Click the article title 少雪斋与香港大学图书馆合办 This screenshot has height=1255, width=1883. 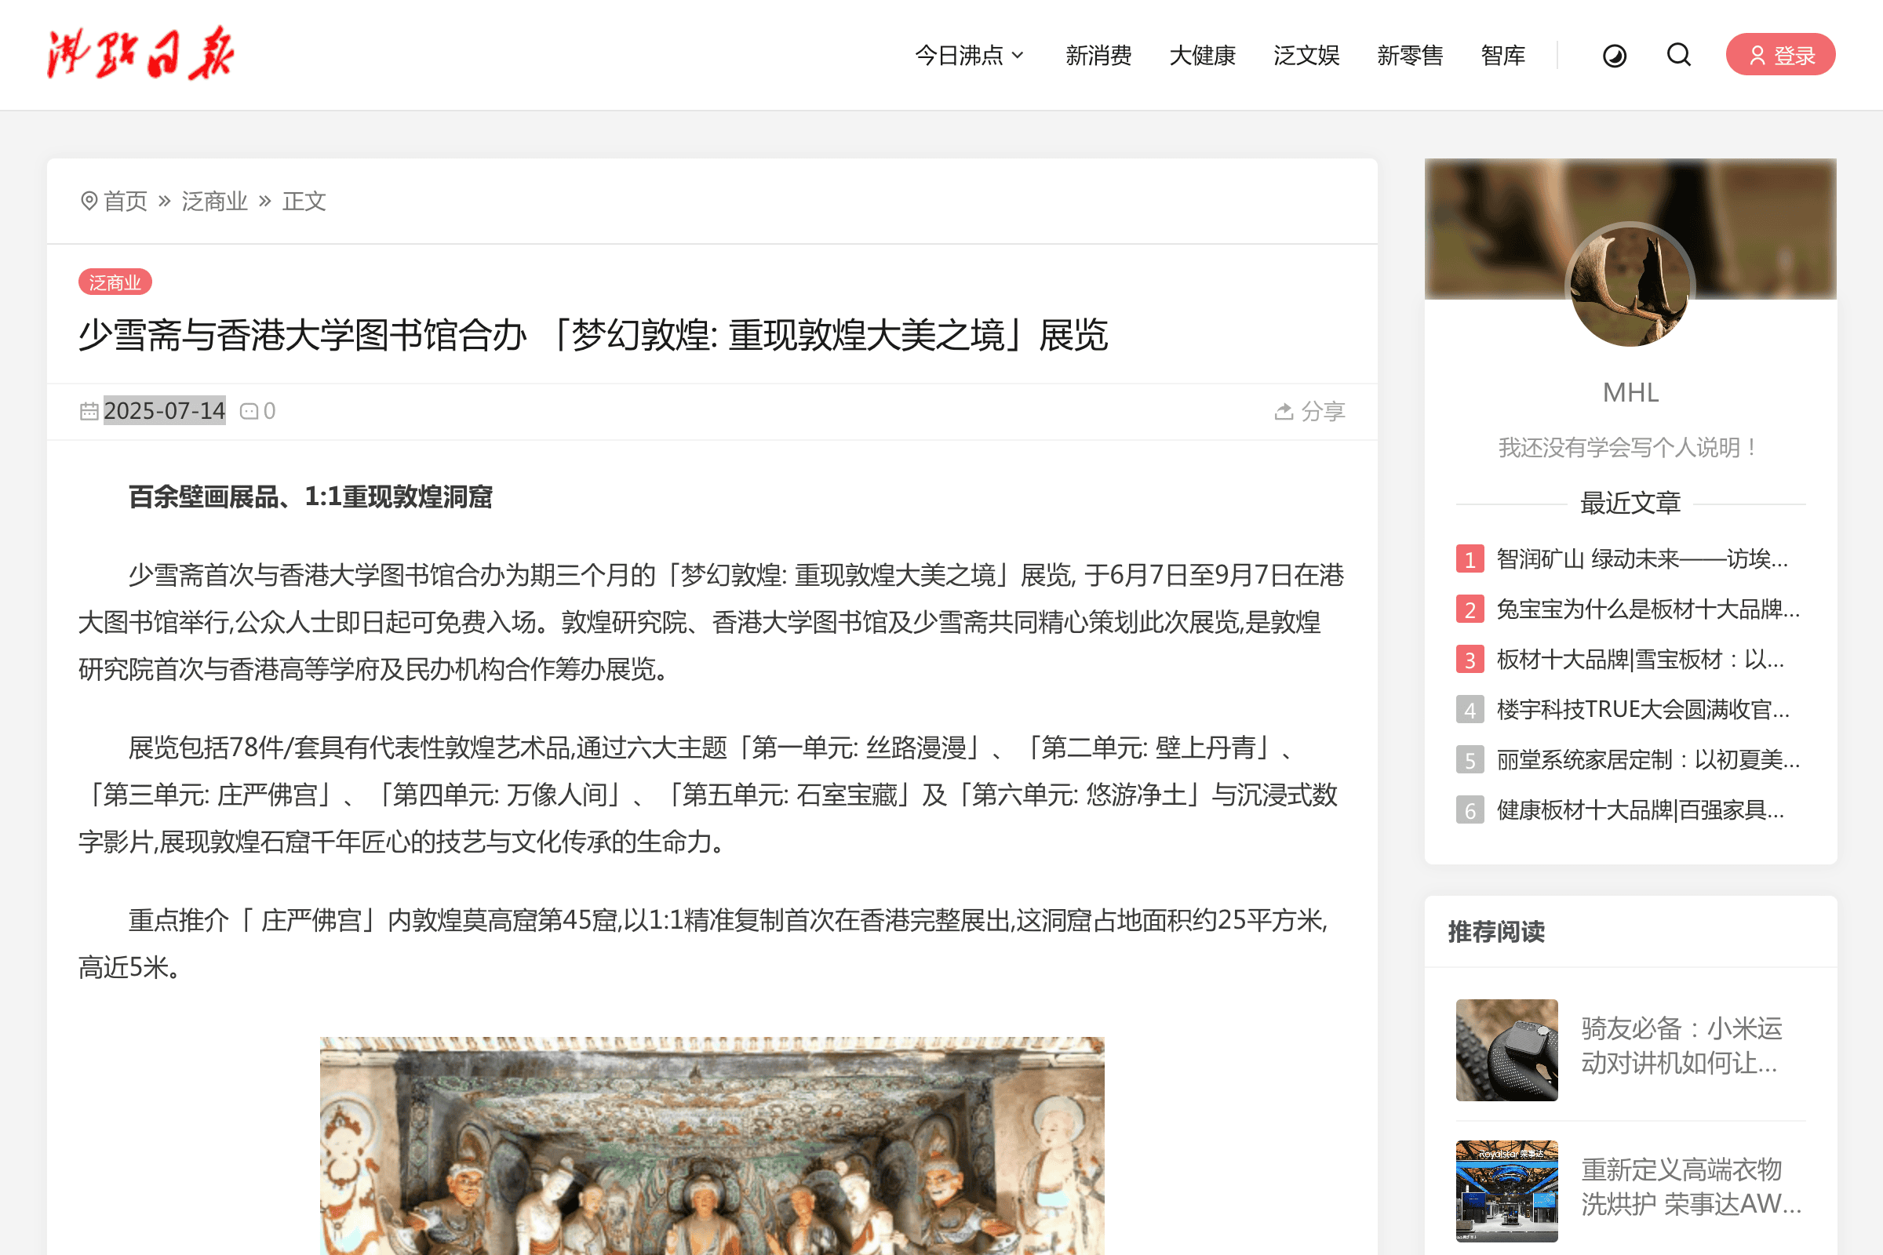(x=592, y=335)
